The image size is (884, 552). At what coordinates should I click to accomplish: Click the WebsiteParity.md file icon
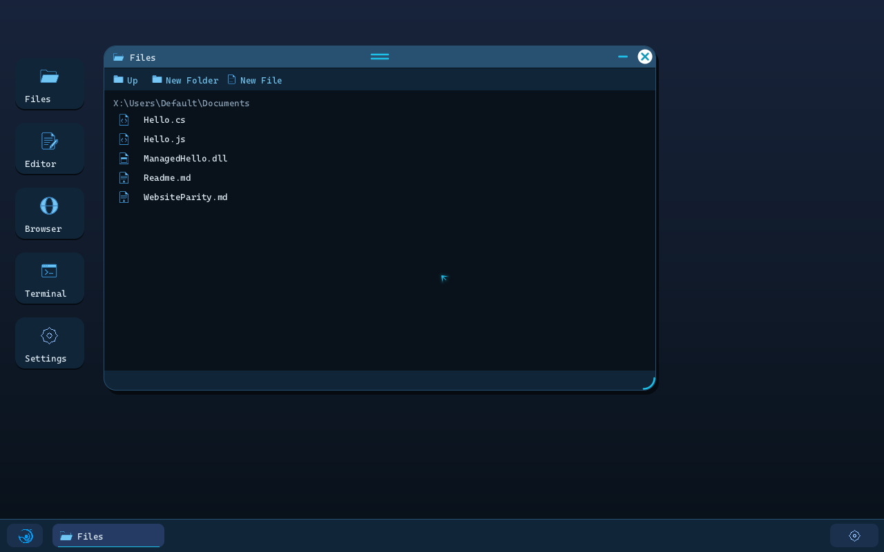[x=124, y=197]
